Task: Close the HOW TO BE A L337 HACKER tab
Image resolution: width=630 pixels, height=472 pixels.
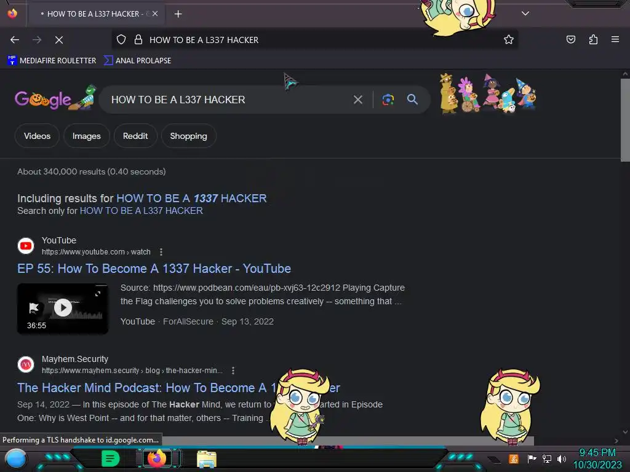Action: coord(155,14)
